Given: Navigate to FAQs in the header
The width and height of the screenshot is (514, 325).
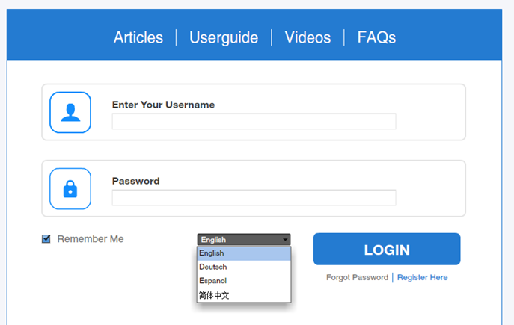Looking at the screenshot, I should (x=376, y=37).
